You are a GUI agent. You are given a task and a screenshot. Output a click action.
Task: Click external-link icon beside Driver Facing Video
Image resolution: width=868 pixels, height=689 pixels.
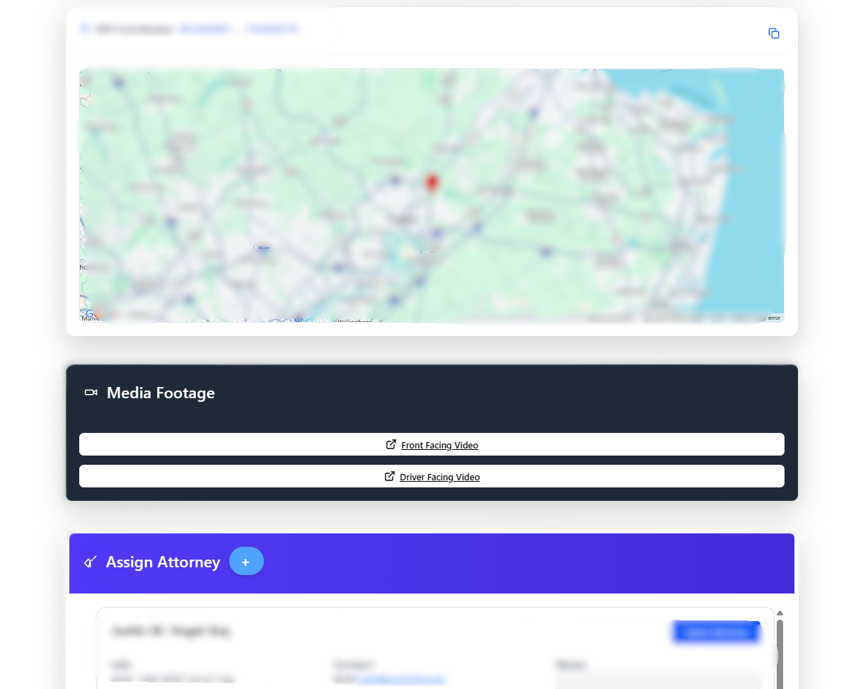pyautogui.click(x=390, y=477)
